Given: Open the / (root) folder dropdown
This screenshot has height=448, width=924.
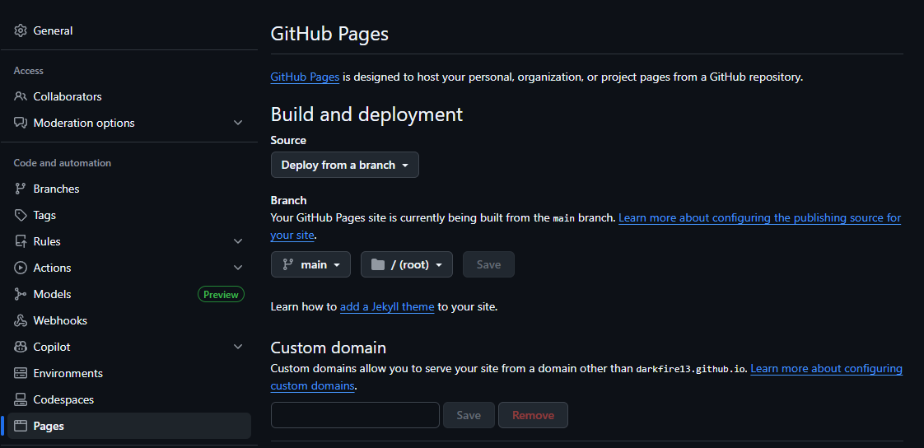Looking at the screenshot, I should pos(406,264).
